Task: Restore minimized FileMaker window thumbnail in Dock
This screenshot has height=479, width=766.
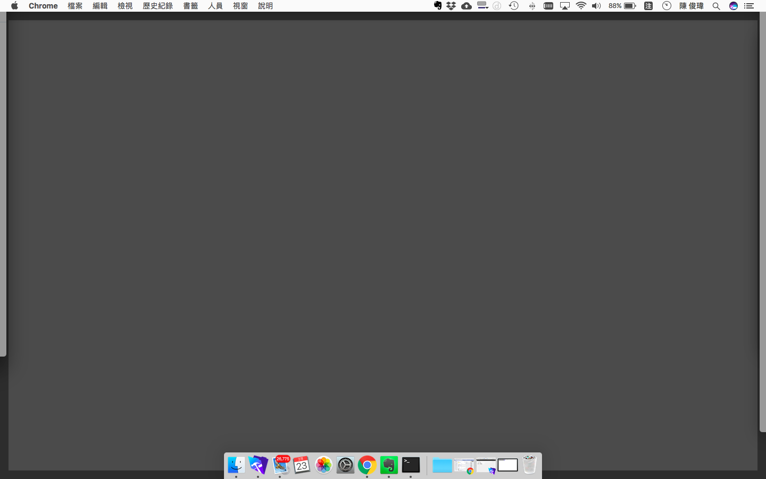Action: pyautogui.click(x=486, y=466)
